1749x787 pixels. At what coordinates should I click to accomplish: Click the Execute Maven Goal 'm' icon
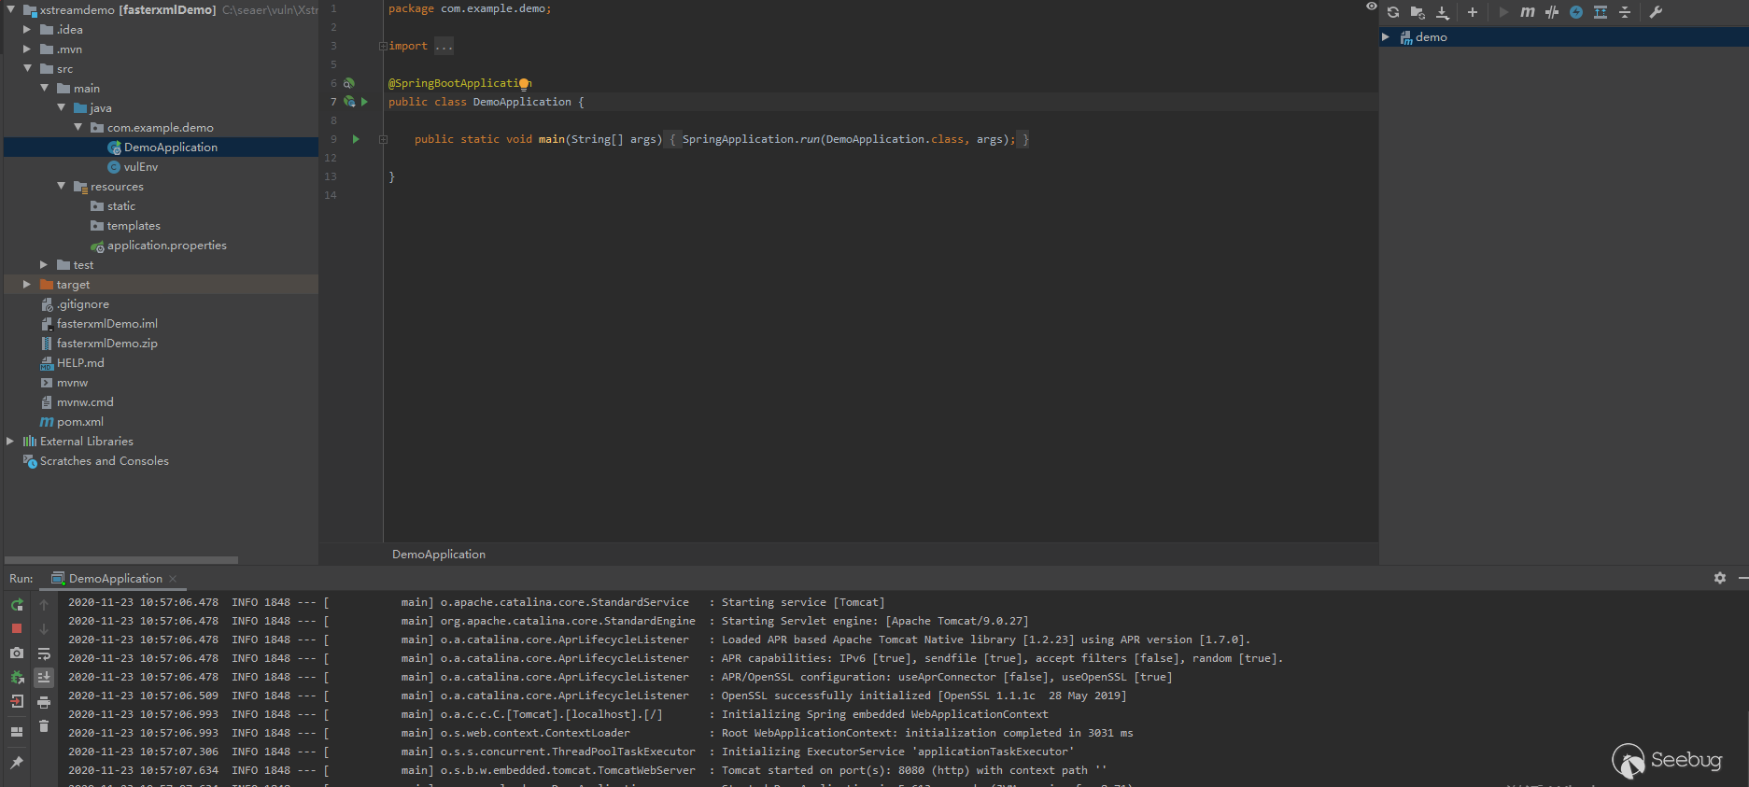[x=1528, y=12]
